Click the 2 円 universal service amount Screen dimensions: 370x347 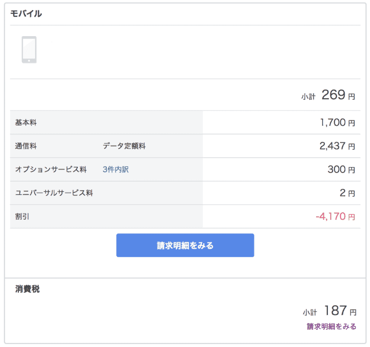pos(347,193)
